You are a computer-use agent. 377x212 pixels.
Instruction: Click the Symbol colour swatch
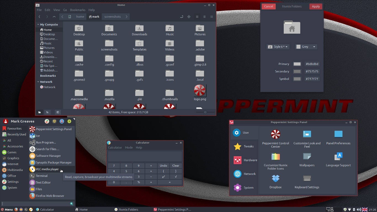297,79
